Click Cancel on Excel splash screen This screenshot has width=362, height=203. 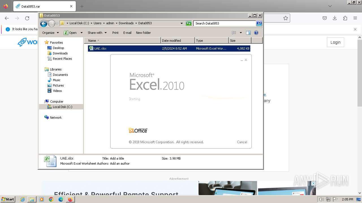tap(242, 142)
